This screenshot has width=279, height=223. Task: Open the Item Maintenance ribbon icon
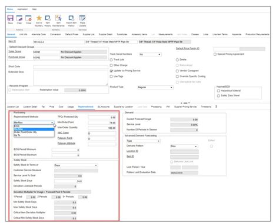(x=58, y=18)
